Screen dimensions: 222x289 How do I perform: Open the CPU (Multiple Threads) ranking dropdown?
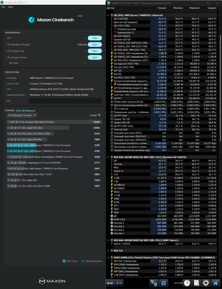tap(22, 115)
